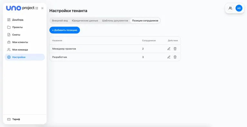Click the Название column header

[57, 41]
